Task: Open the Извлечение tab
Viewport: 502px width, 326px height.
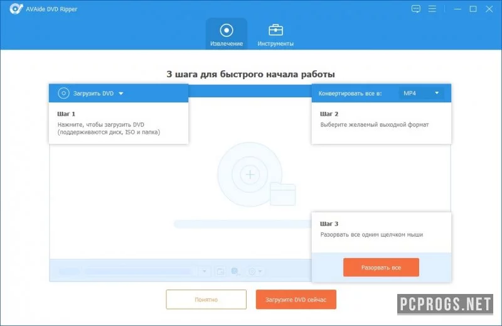Action: [x=227, y=34]
